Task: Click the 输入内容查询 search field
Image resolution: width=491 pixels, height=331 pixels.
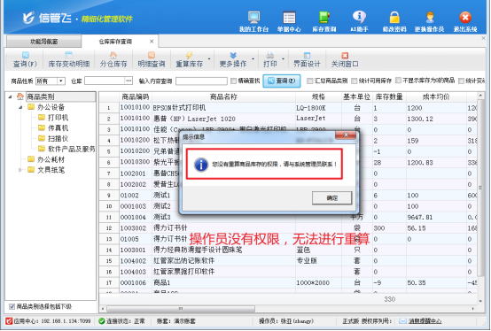Action: click(201, 81)
